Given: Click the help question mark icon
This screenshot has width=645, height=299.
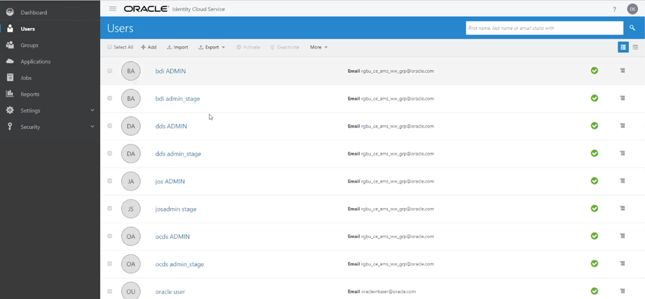Looking at the screenshot, I should coord(615,9).
